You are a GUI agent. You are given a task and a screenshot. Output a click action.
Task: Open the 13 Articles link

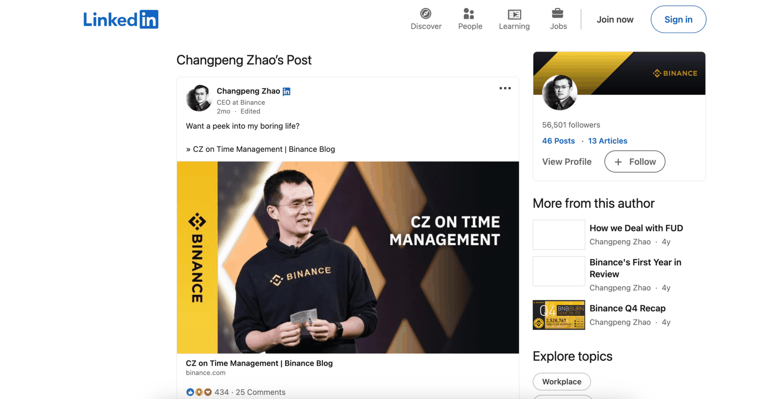click(607, 141)
